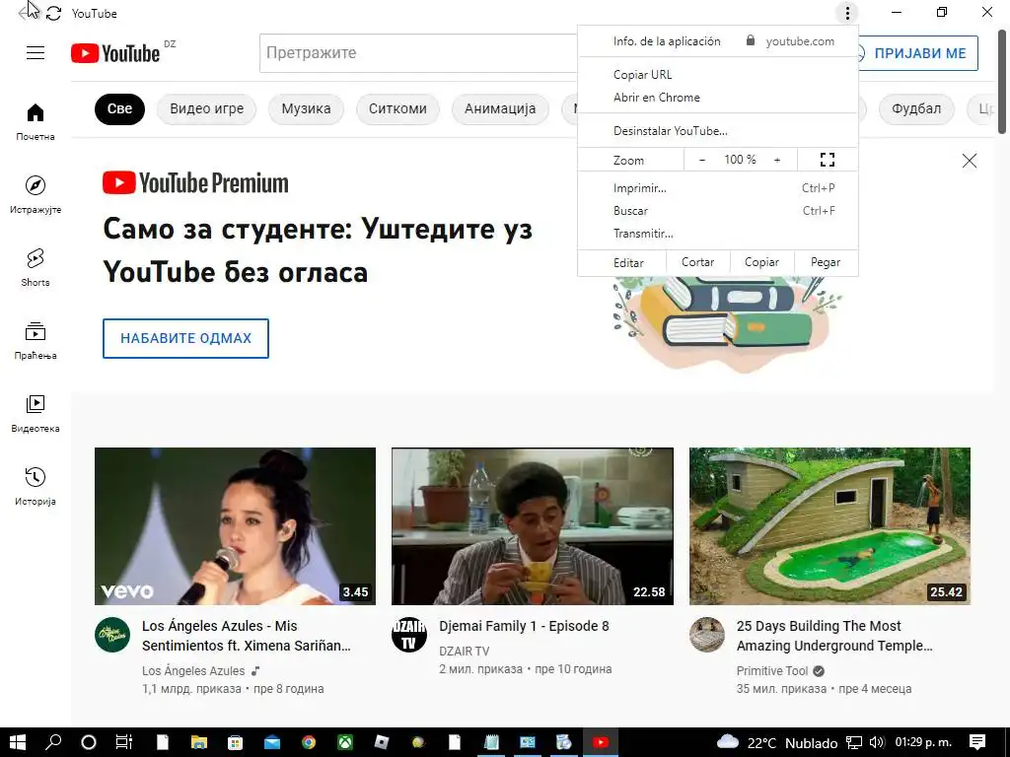Viewport: 1010px width, 757px height.
Task: Select Transmitir... menu entry
Action: 718,233
